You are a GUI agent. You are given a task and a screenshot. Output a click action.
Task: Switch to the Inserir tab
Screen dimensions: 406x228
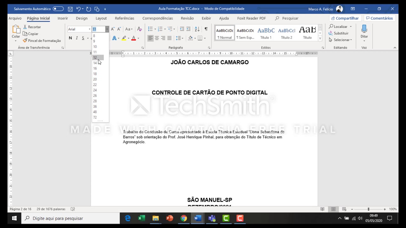coord(63,18)
